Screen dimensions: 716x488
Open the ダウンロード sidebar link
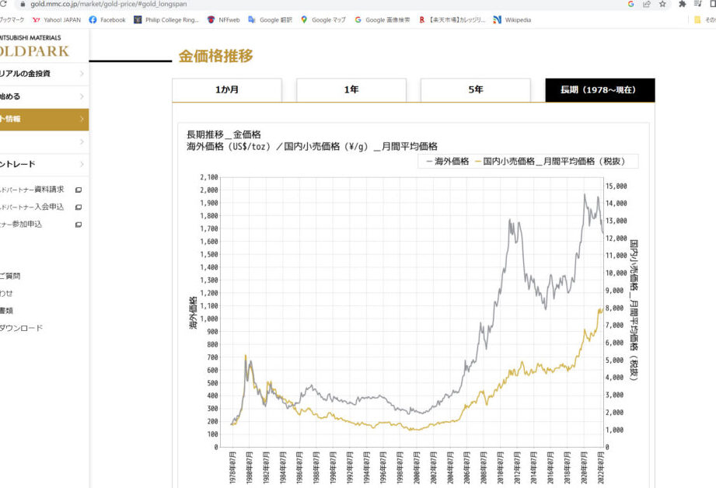tap(22, 328)
